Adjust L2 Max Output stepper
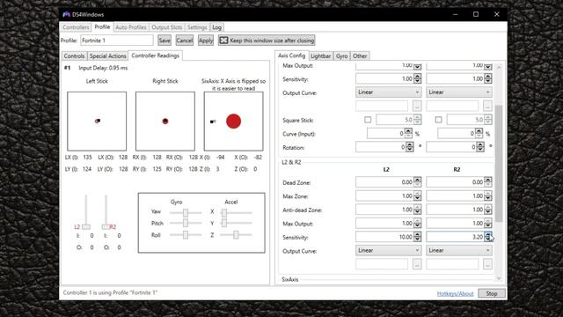 tap(417, 223)
